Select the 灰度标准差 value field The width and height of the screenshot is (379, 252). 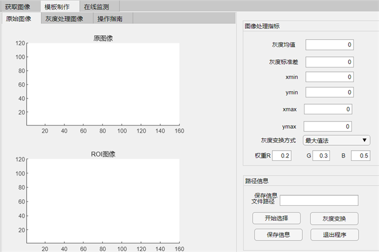(329, 62)
